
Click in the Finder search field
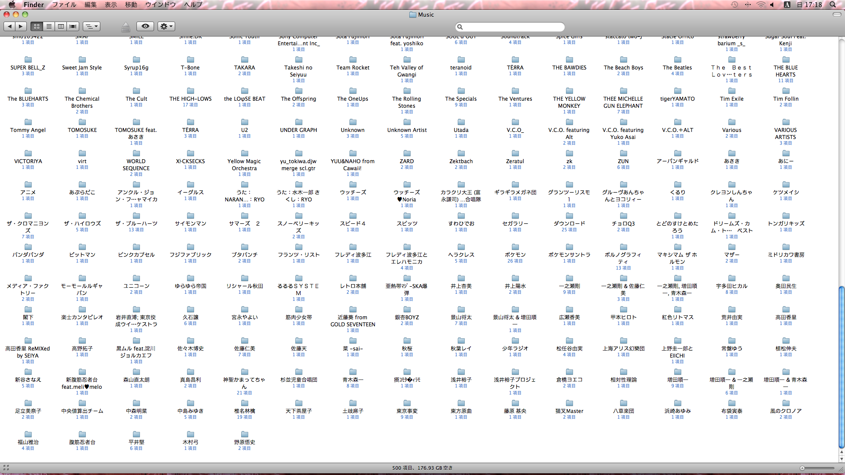(513, 27)
